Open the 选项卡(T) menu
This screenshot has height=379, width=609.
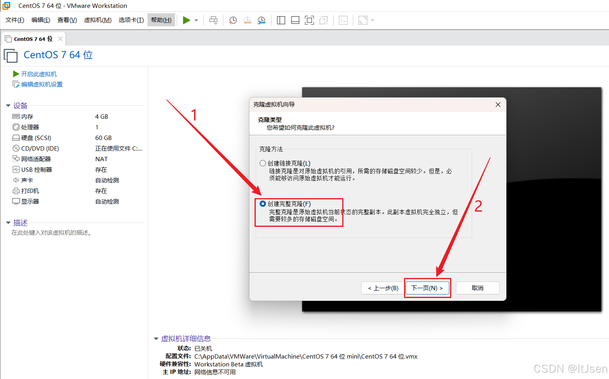pyautogui.click(x=131, y=20)
